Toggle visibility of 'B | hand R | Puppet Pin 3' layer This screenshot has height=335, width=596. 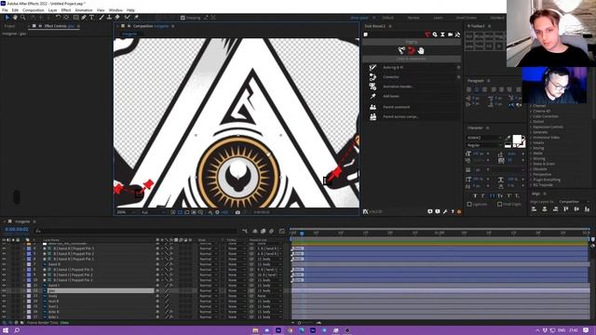point(4,248)
